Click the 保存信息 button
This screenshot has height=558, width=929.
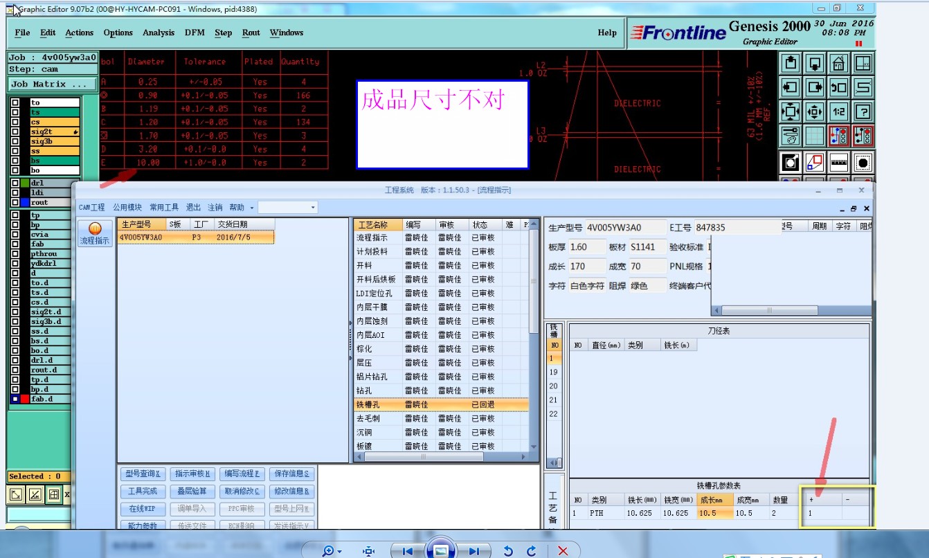[x=291, y=474]
